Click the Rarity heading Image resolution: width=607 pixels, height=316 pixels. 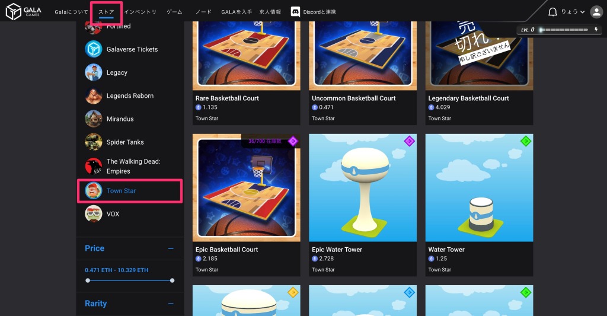(x=95, y=304)
